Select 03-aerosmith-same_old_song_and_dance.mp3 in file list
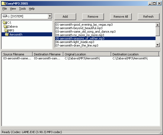Image resolution: width=163 pixels, height=135 pixels. (x=105, y=32)
